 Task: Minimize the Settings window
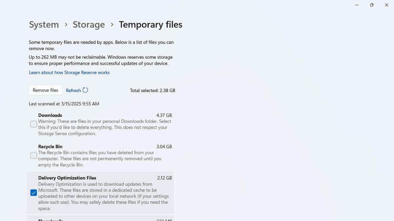tap(357, 5)
